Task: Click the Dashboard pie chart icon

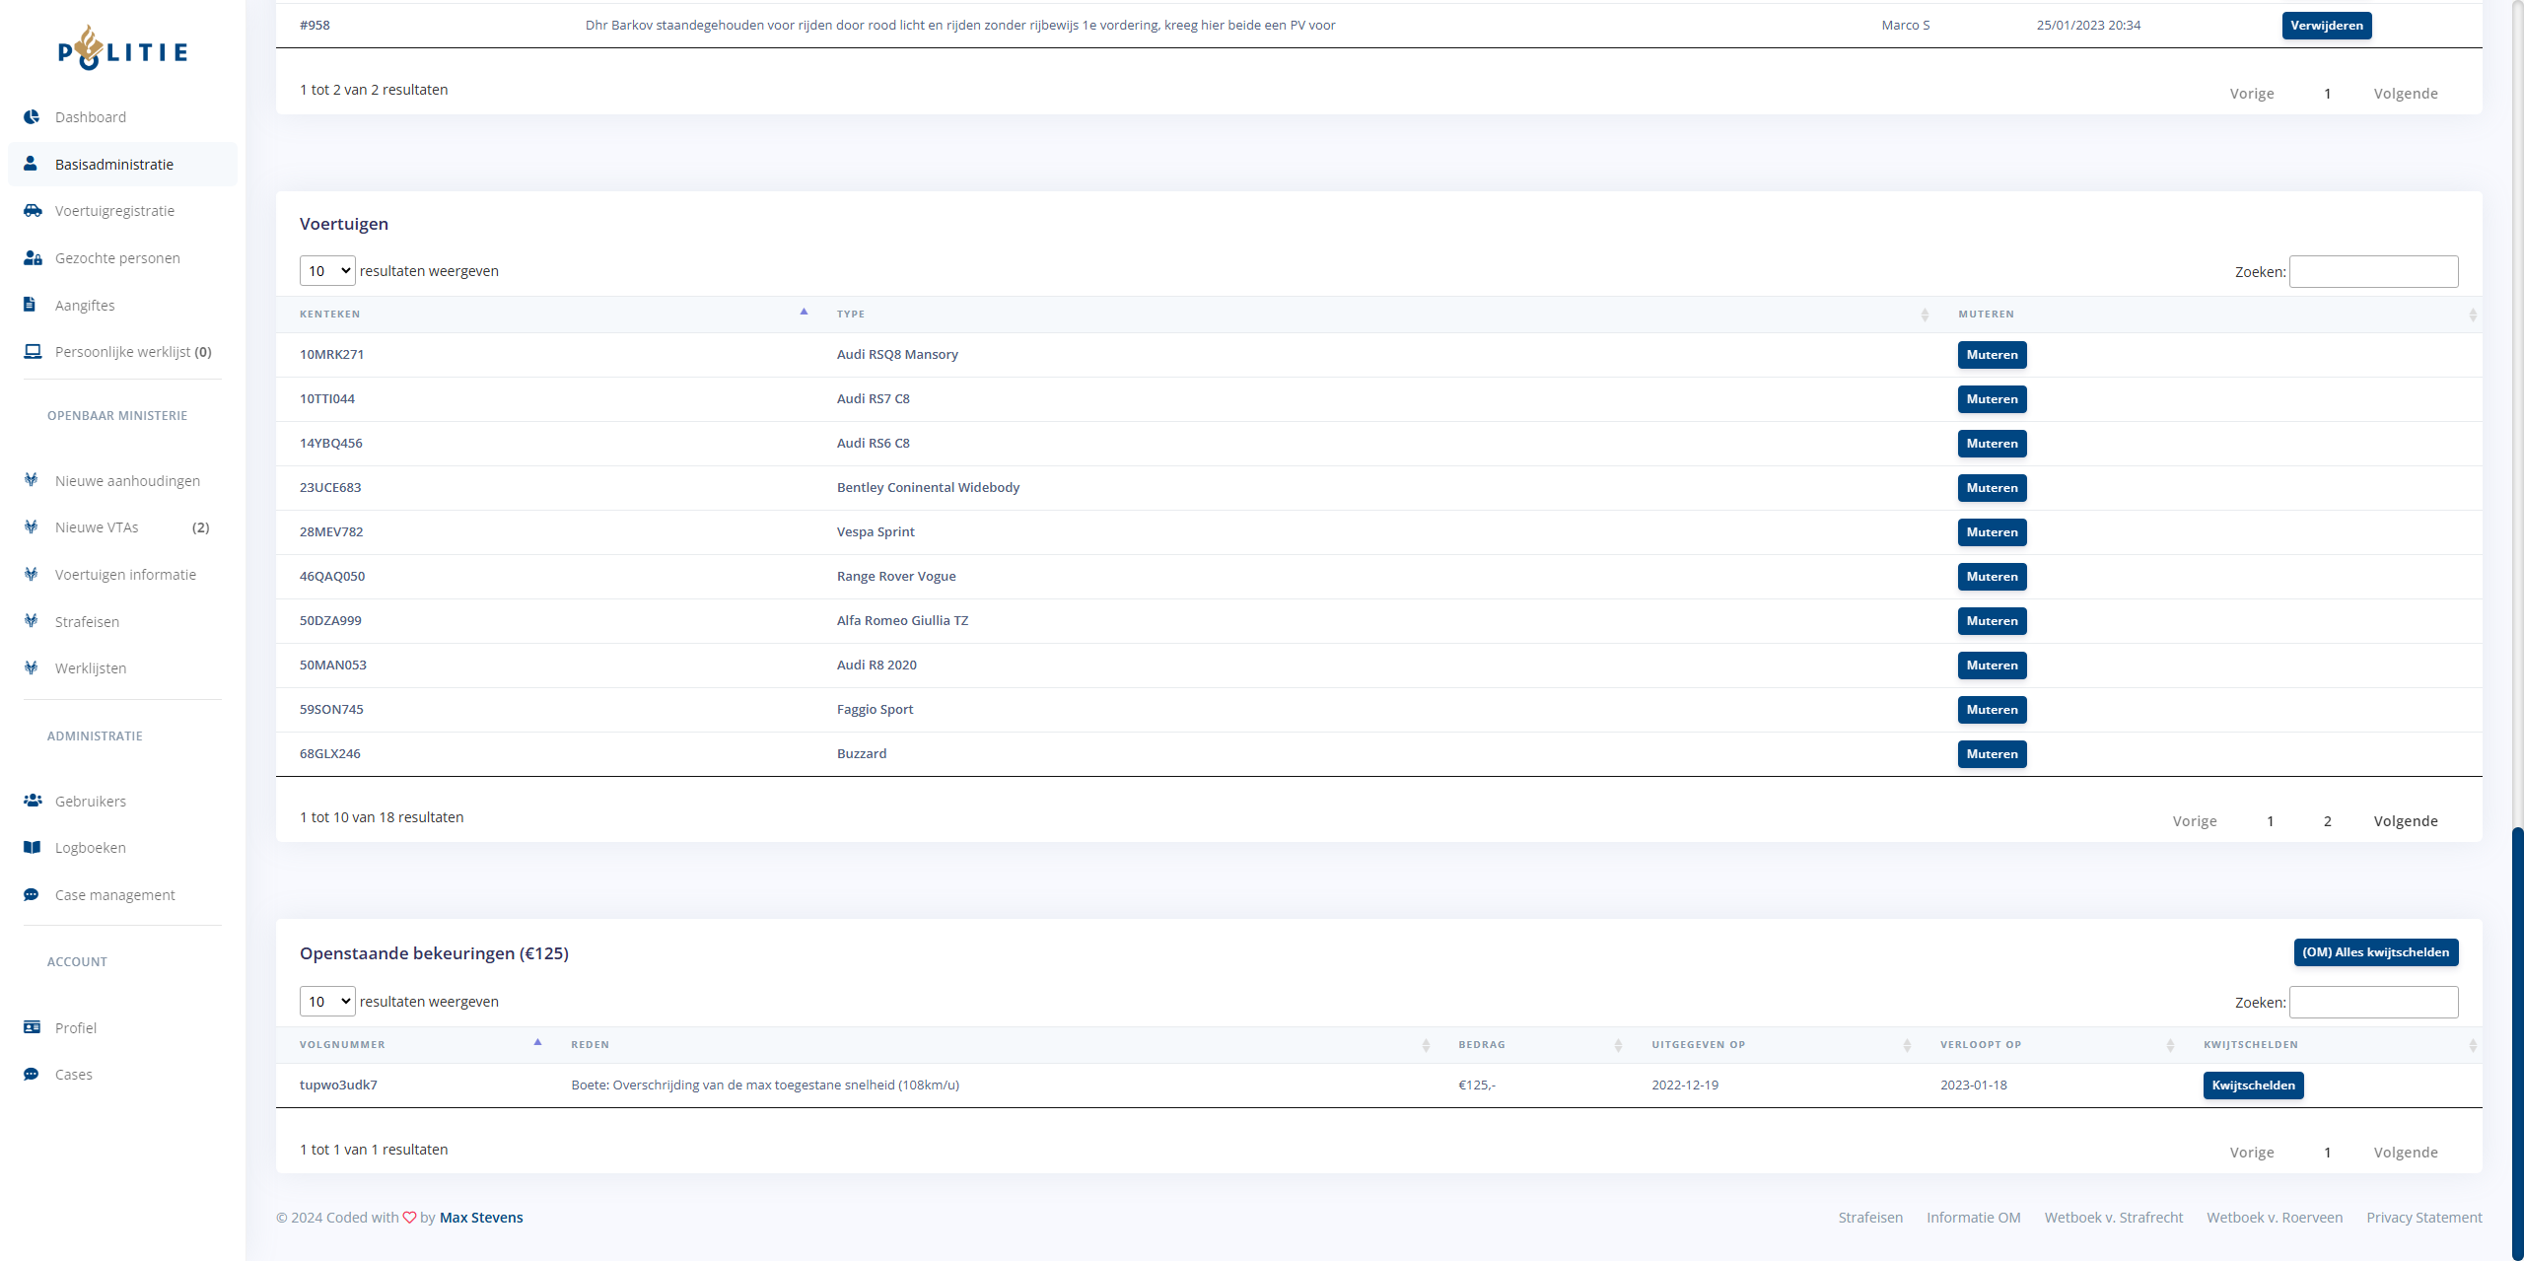Action: [x=32, y=117]
